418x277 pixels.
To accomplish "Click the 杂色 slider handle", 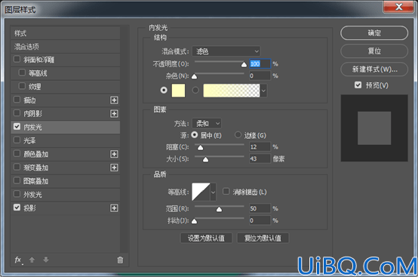I will click(x=195, y=77).
